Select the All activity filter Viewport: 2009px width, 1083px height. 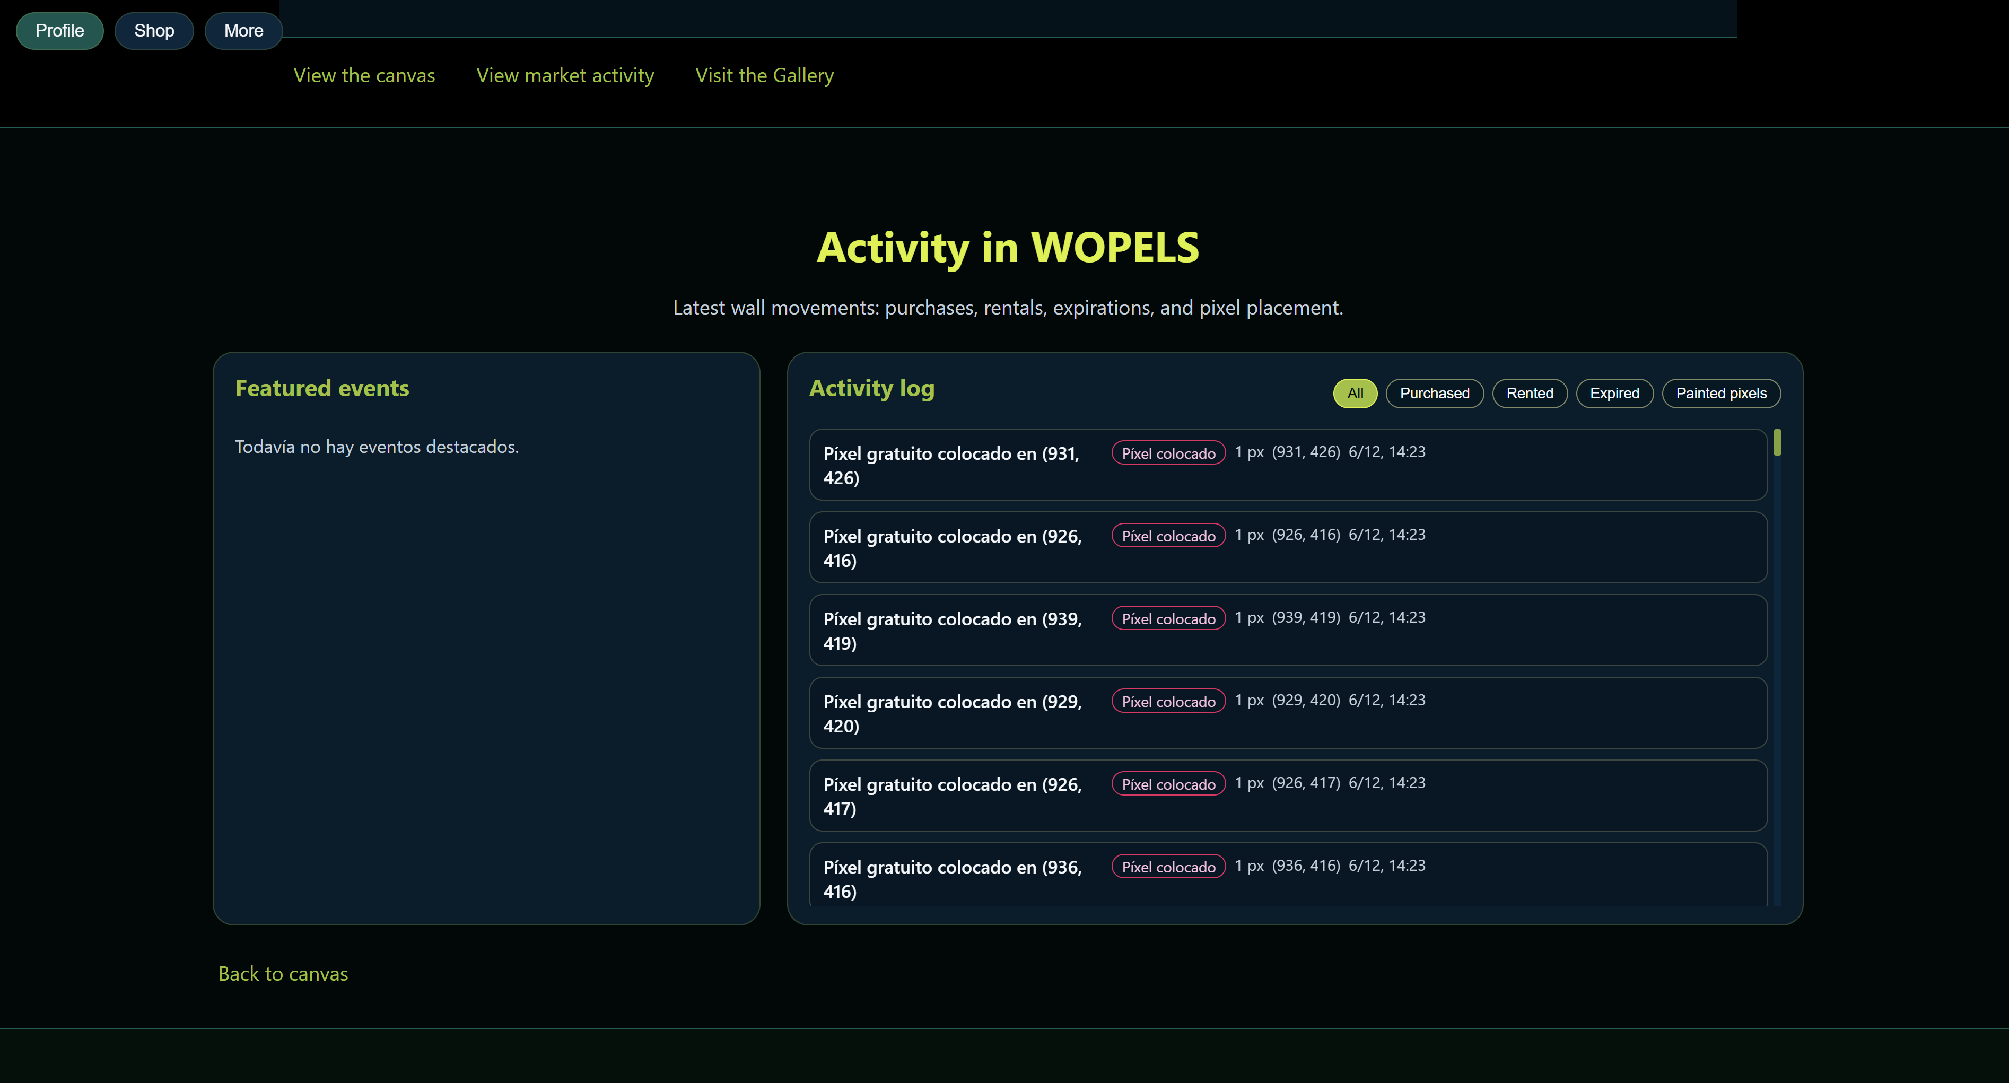(1355, 393)
